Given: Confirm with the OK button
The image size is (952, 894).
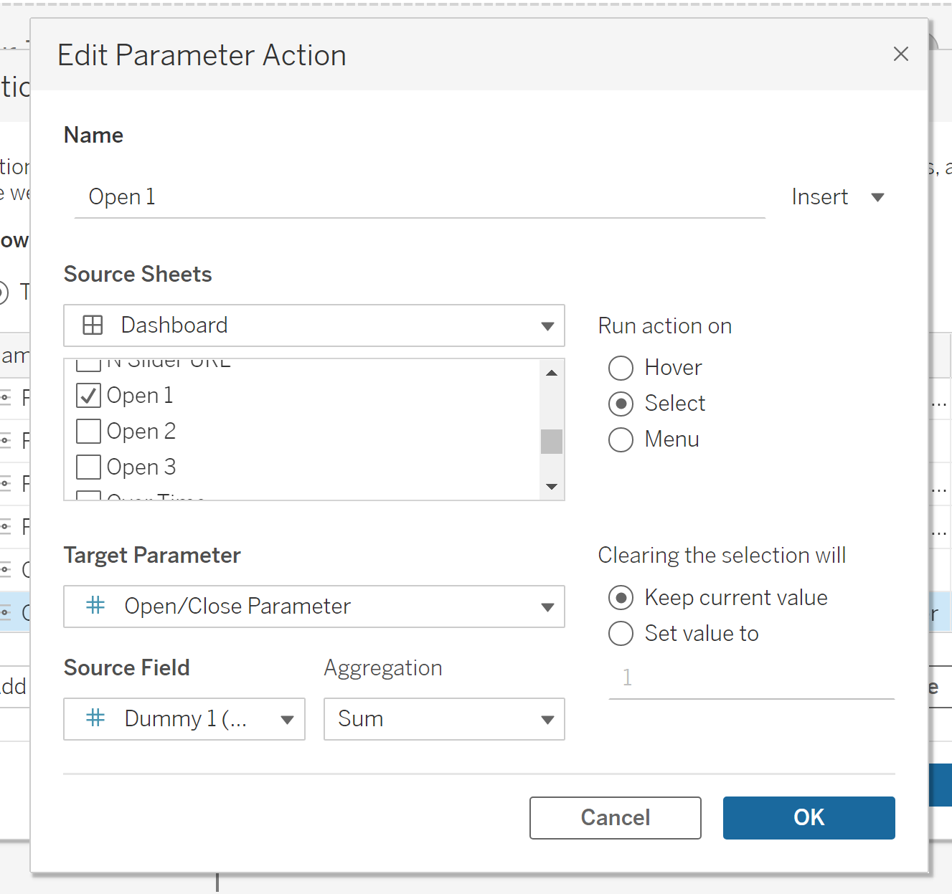Looking at the screenshot, I should (809, 817).
